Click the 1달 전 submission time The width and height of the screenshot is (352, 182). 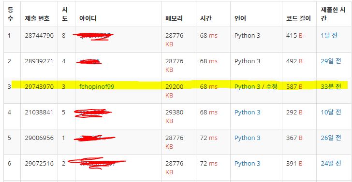click(329, 35)
